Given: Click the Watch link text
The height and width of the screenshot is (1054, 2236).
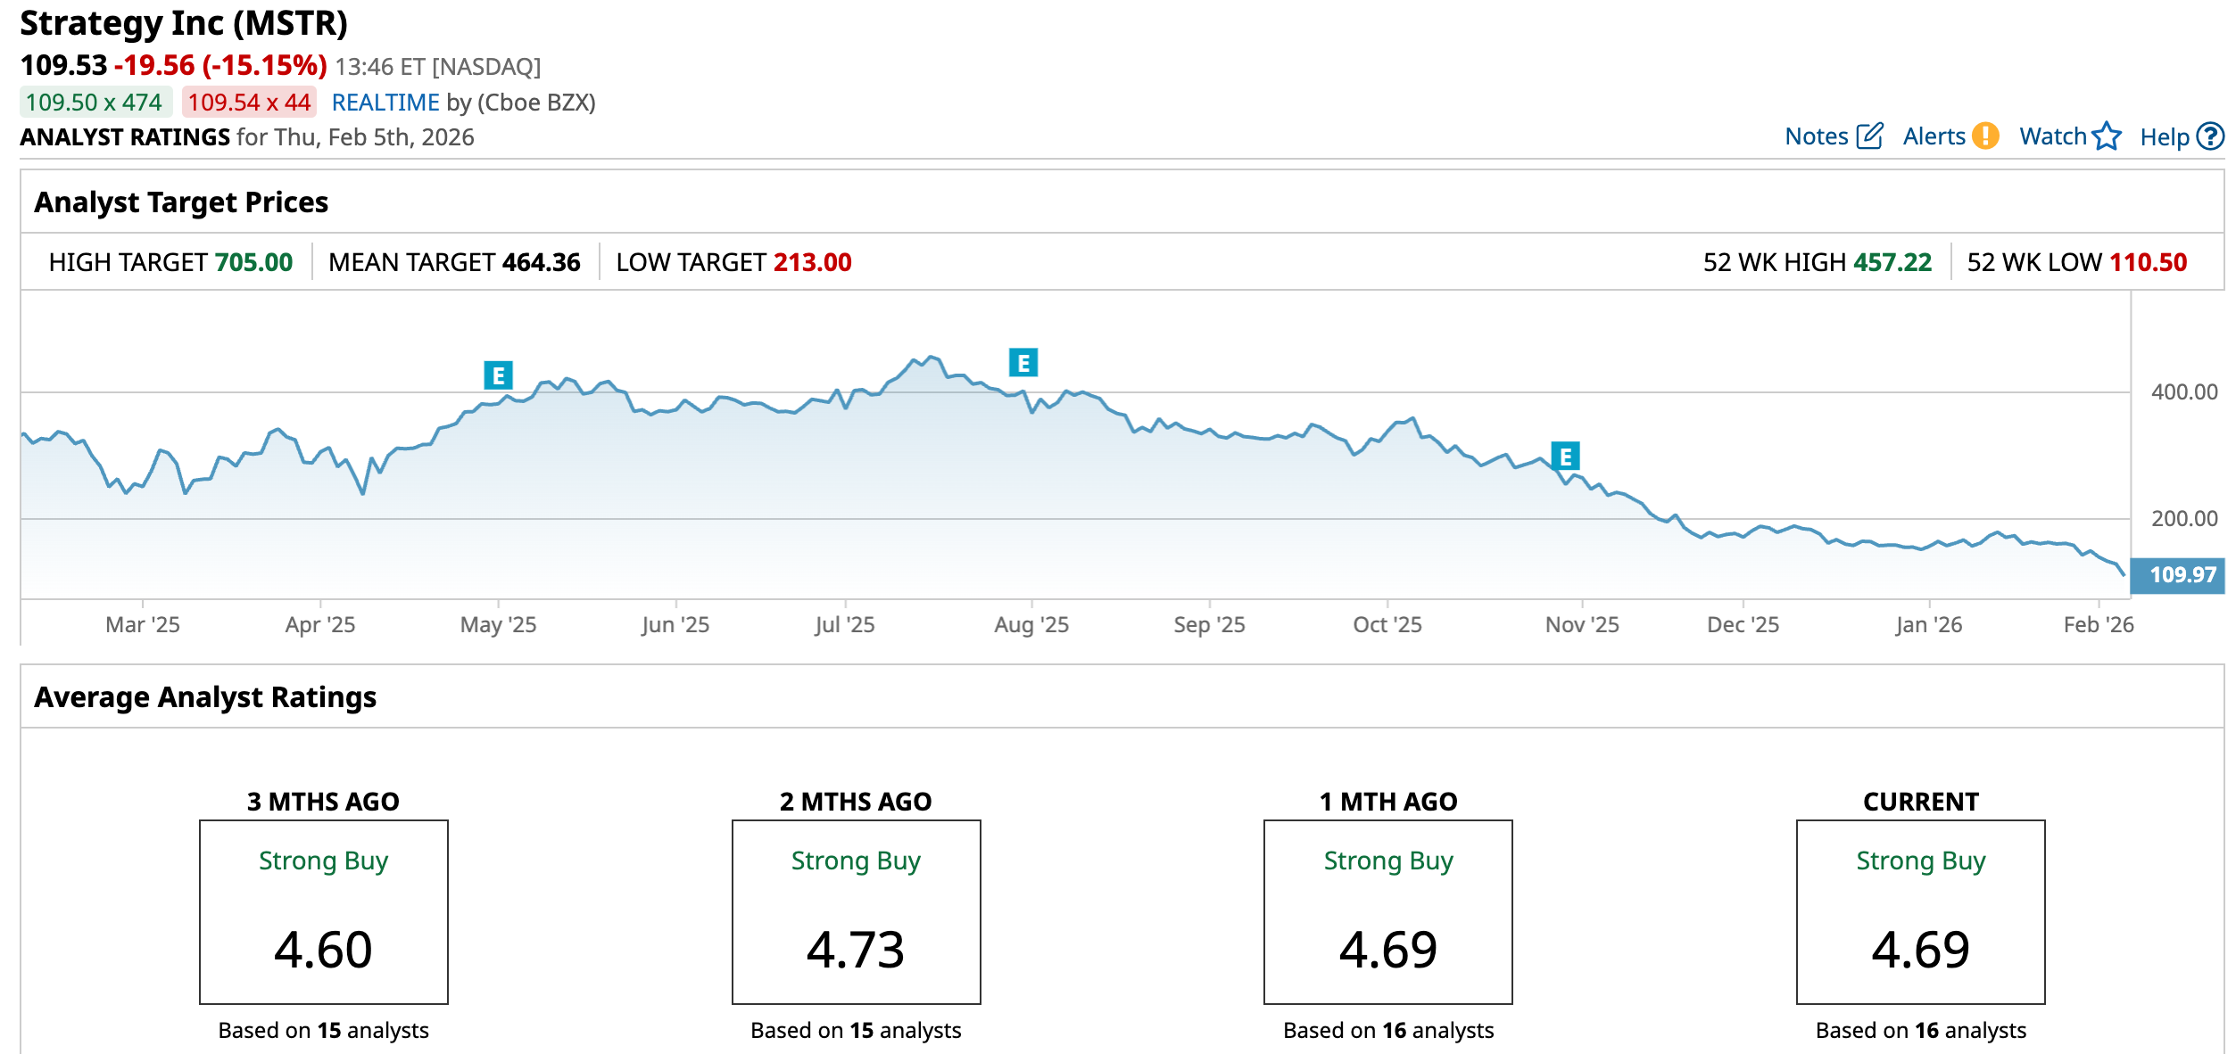Looking at the screenshot, I should coord(2052,136).
